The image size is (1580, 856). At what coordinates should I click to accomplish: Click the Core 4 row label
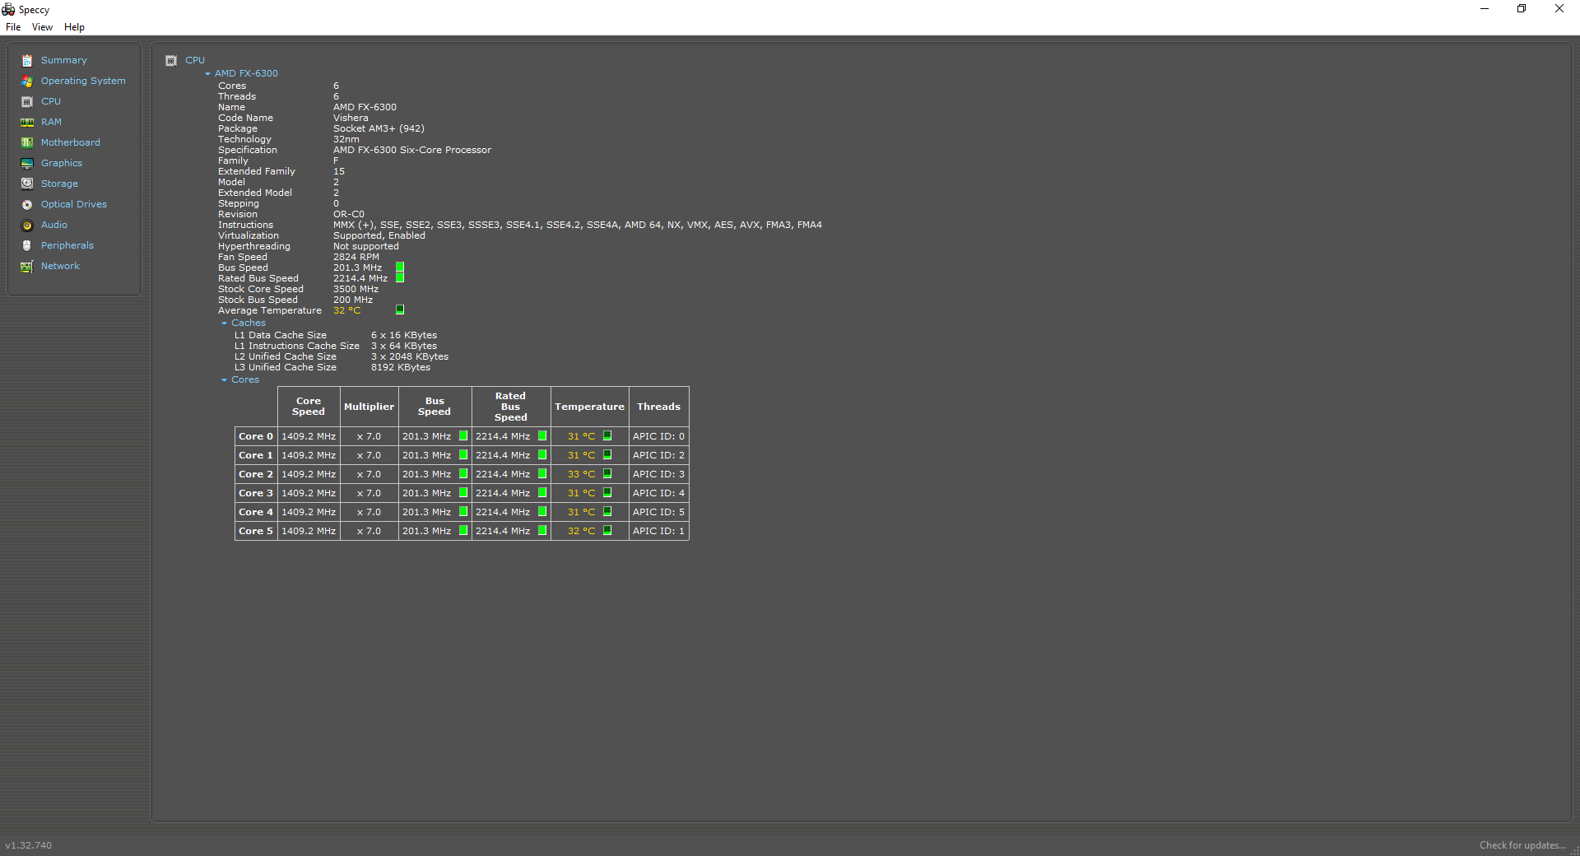tap(256, 512)
